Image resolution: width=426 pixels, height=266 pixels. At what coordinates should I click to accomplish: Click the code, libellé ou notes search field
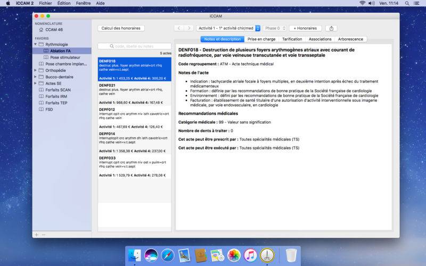tap(135, 46)
